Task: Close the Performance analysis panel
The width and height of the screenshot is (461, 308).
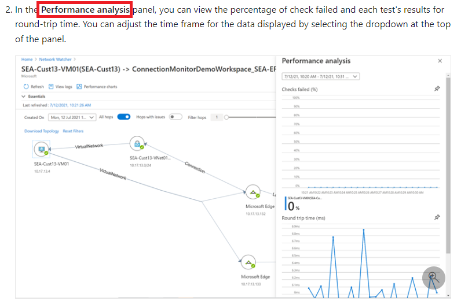Action: pos(440,61)
